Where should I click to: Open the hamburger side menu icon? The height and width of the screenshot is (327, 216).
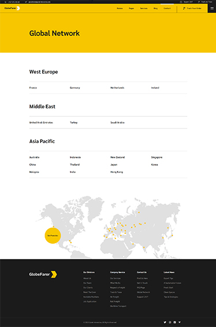tap(212, 8)
